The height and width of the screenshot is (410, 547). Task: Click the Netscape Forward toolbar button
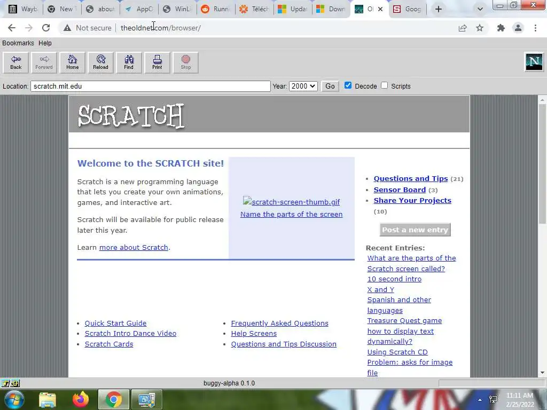(44, 63)
